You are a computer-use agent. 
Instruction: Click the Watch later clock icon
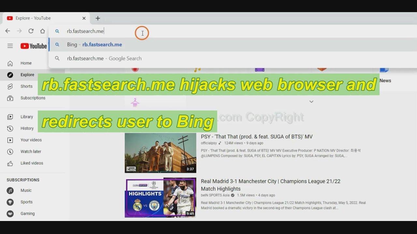(10, 151)
